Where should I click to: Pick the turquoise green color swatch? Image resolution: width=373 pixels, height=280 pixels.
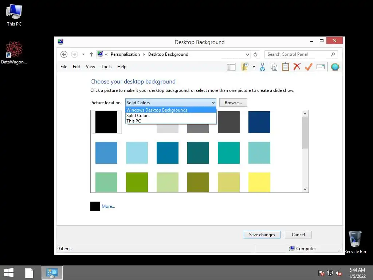pyautogui.click(x=229, y=153)
